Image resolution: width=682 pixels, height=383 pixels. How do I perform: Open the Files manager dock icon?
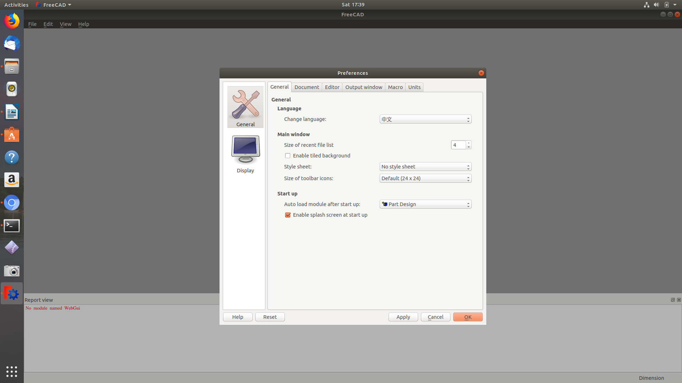tap(12, 66)
